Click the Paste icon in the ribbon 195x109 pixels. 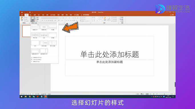click(x=22, y=19)
